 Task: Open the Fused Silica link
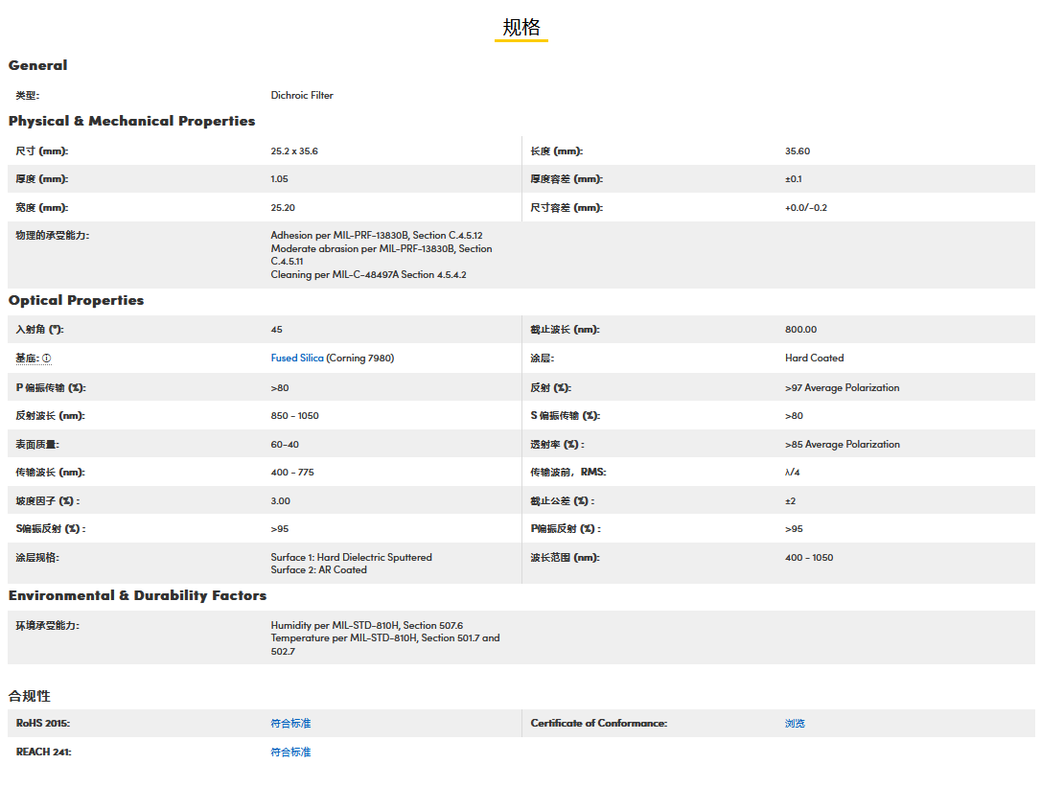click(x=297, y=359)
